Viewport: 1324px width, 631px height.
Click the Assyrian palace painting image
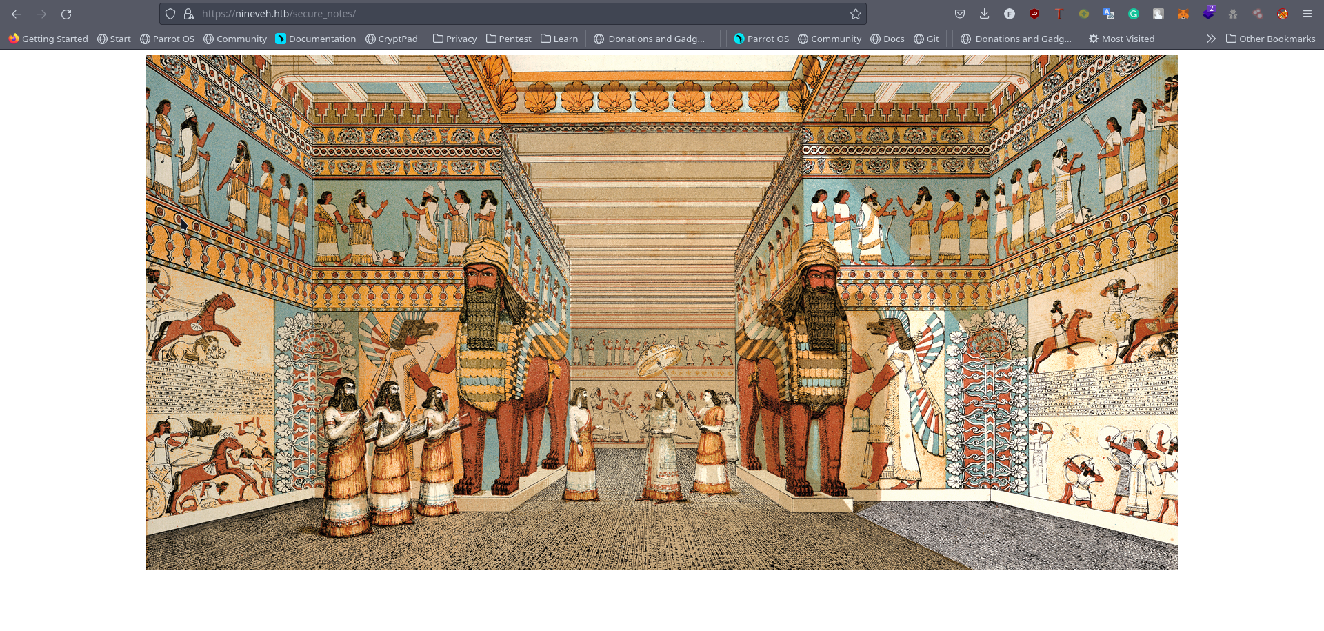pyautogui.click(x=662, y=312)
